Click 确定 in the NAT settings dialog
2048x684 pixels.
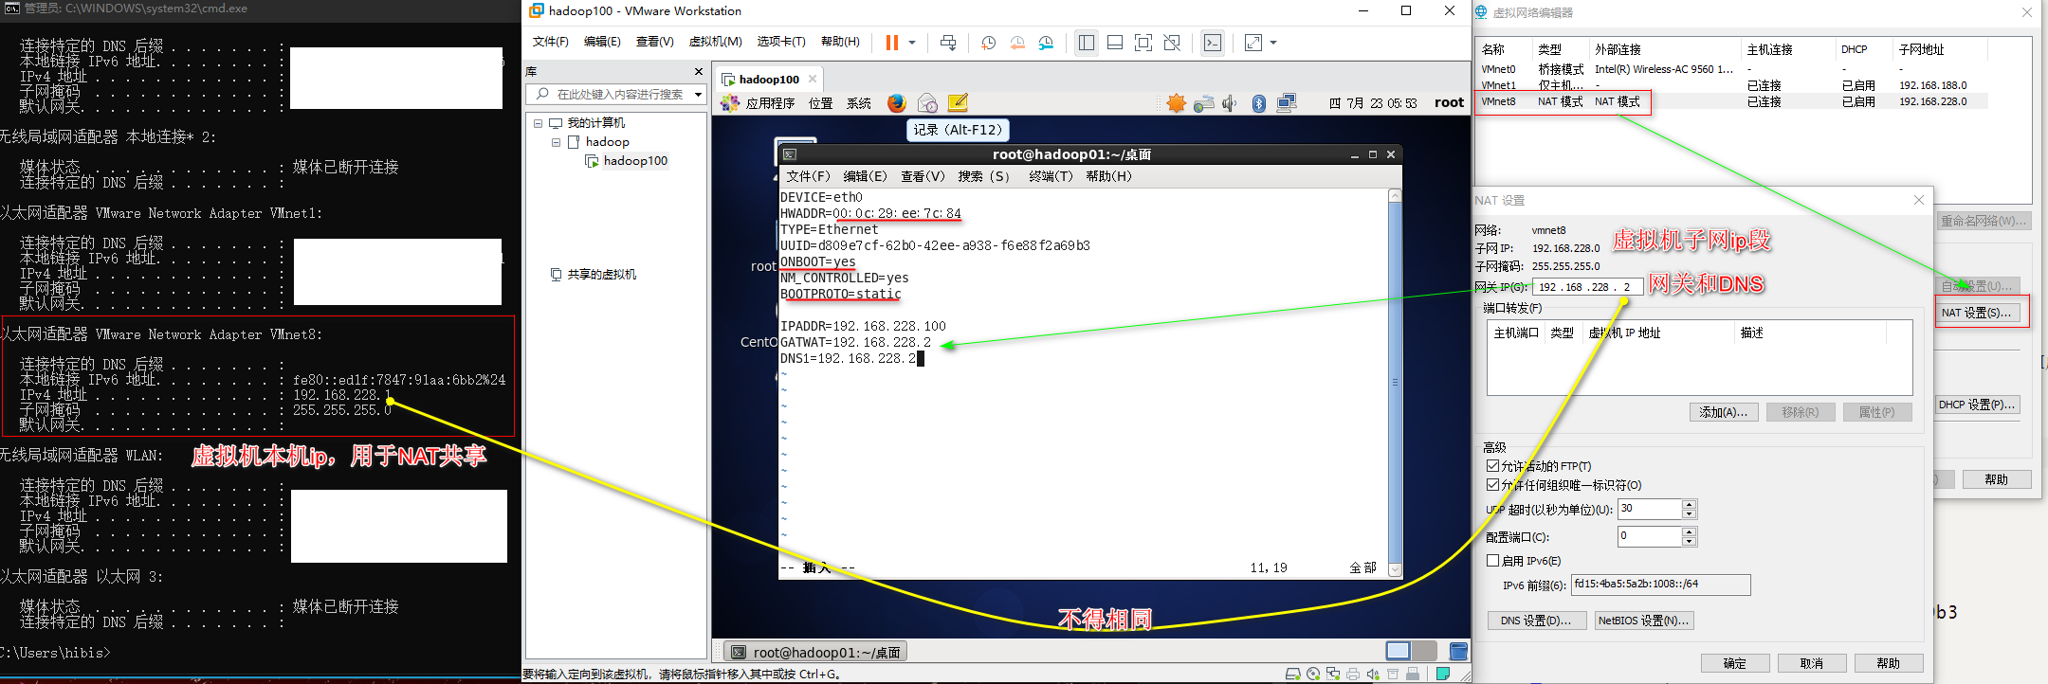[1734, 663]
